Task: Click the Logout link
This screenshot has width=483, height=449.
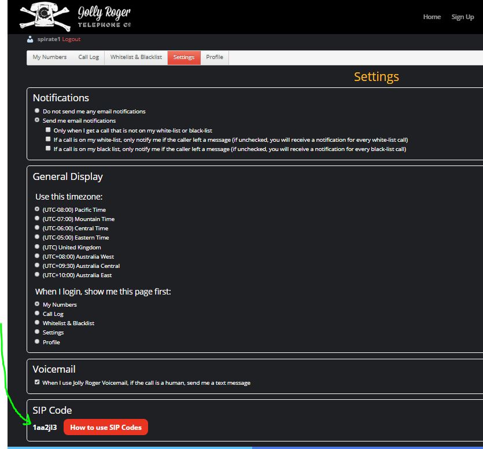Action: 71,39
